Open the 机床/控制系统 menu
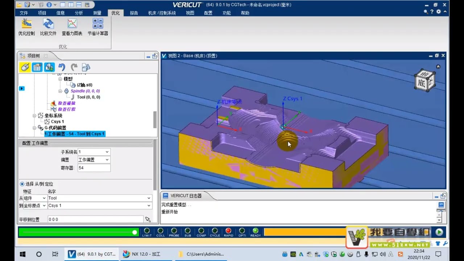Screen dimensions: 464x261 (162, 13)
